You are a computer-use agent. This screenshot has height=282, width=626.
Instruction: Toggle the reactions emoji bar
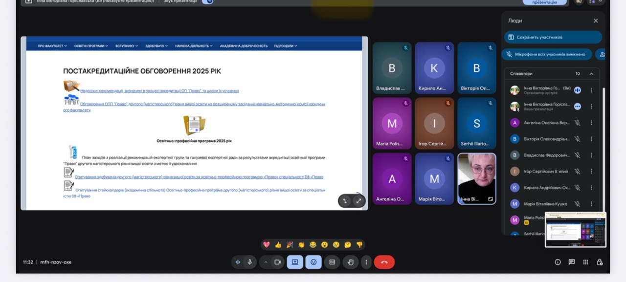pyautogui.click(x=313, y=262)
